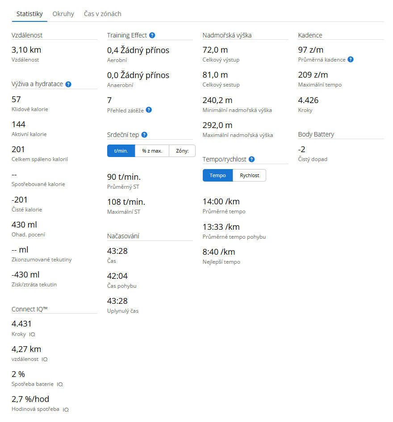This screenshot has width=393, height=422.
Task: Click IQ icon beside Kroky
Action: pyautogui.click(x=32, y=334)
